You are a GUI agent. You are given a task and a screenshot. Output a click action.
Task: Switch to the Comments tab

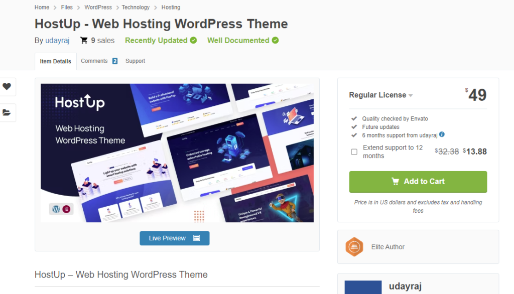tap(94, 61)
